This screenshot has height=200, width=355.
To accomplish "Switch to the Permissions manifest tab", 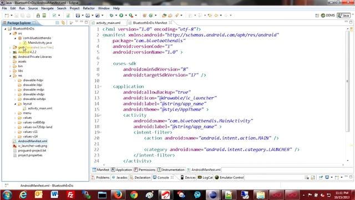I will click(x=144, y=169).
